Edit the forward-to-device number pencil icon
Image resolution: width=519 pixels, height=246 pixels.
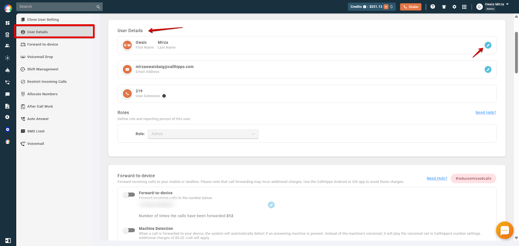271,205
